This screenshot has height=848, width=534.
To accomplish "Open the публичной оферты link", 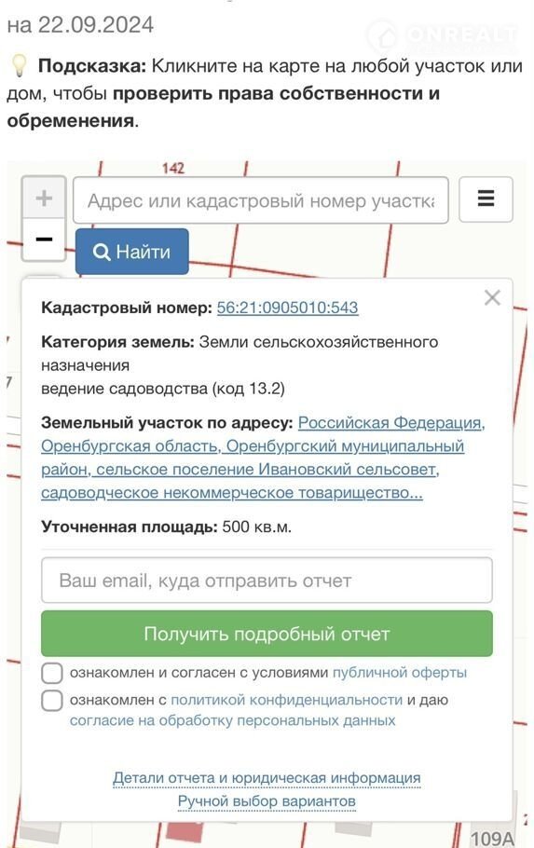I will [x=399, y=673].
